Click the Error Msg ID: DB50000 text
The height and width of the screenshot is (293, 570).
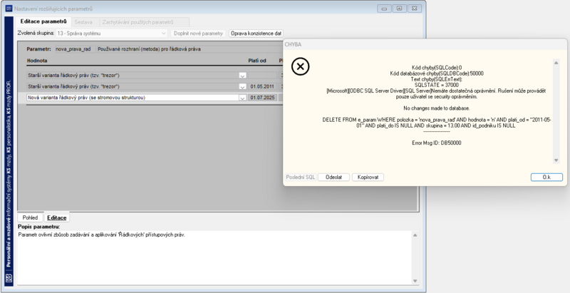tap(437, 143)
